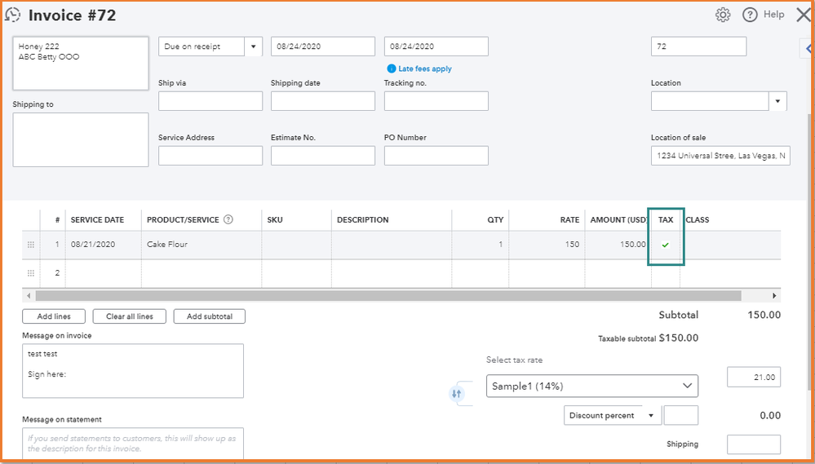Click the info icon next to Late fees apply

coord(392,68)
